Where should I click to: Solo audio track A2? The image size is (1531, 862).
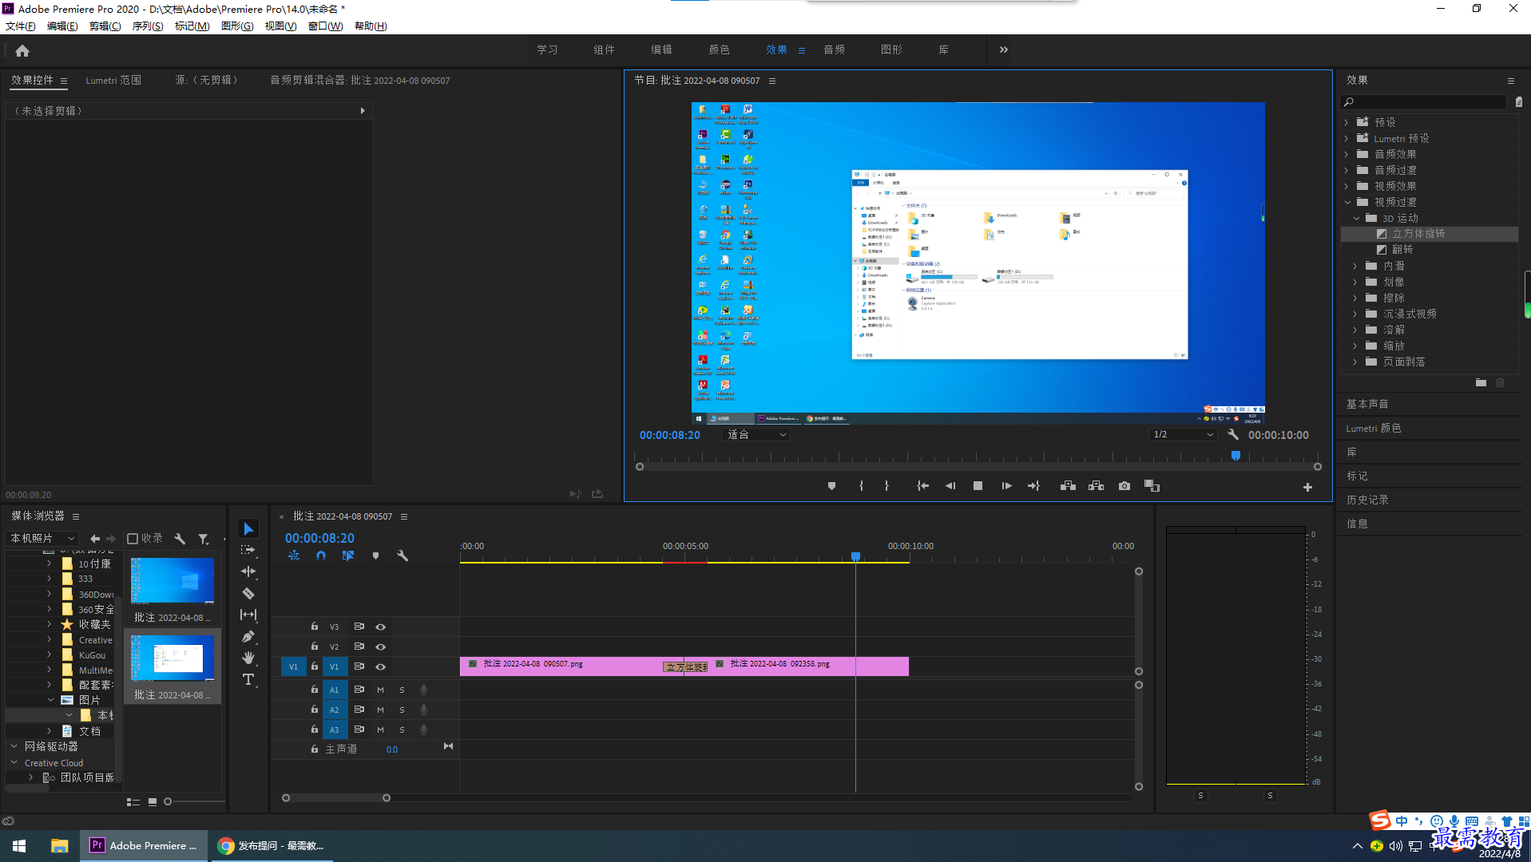pos(402,710)
